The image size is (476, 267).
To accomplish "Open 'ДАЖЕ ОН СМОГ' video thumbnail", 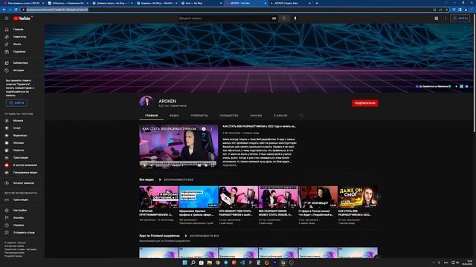I will coord(358,197).
